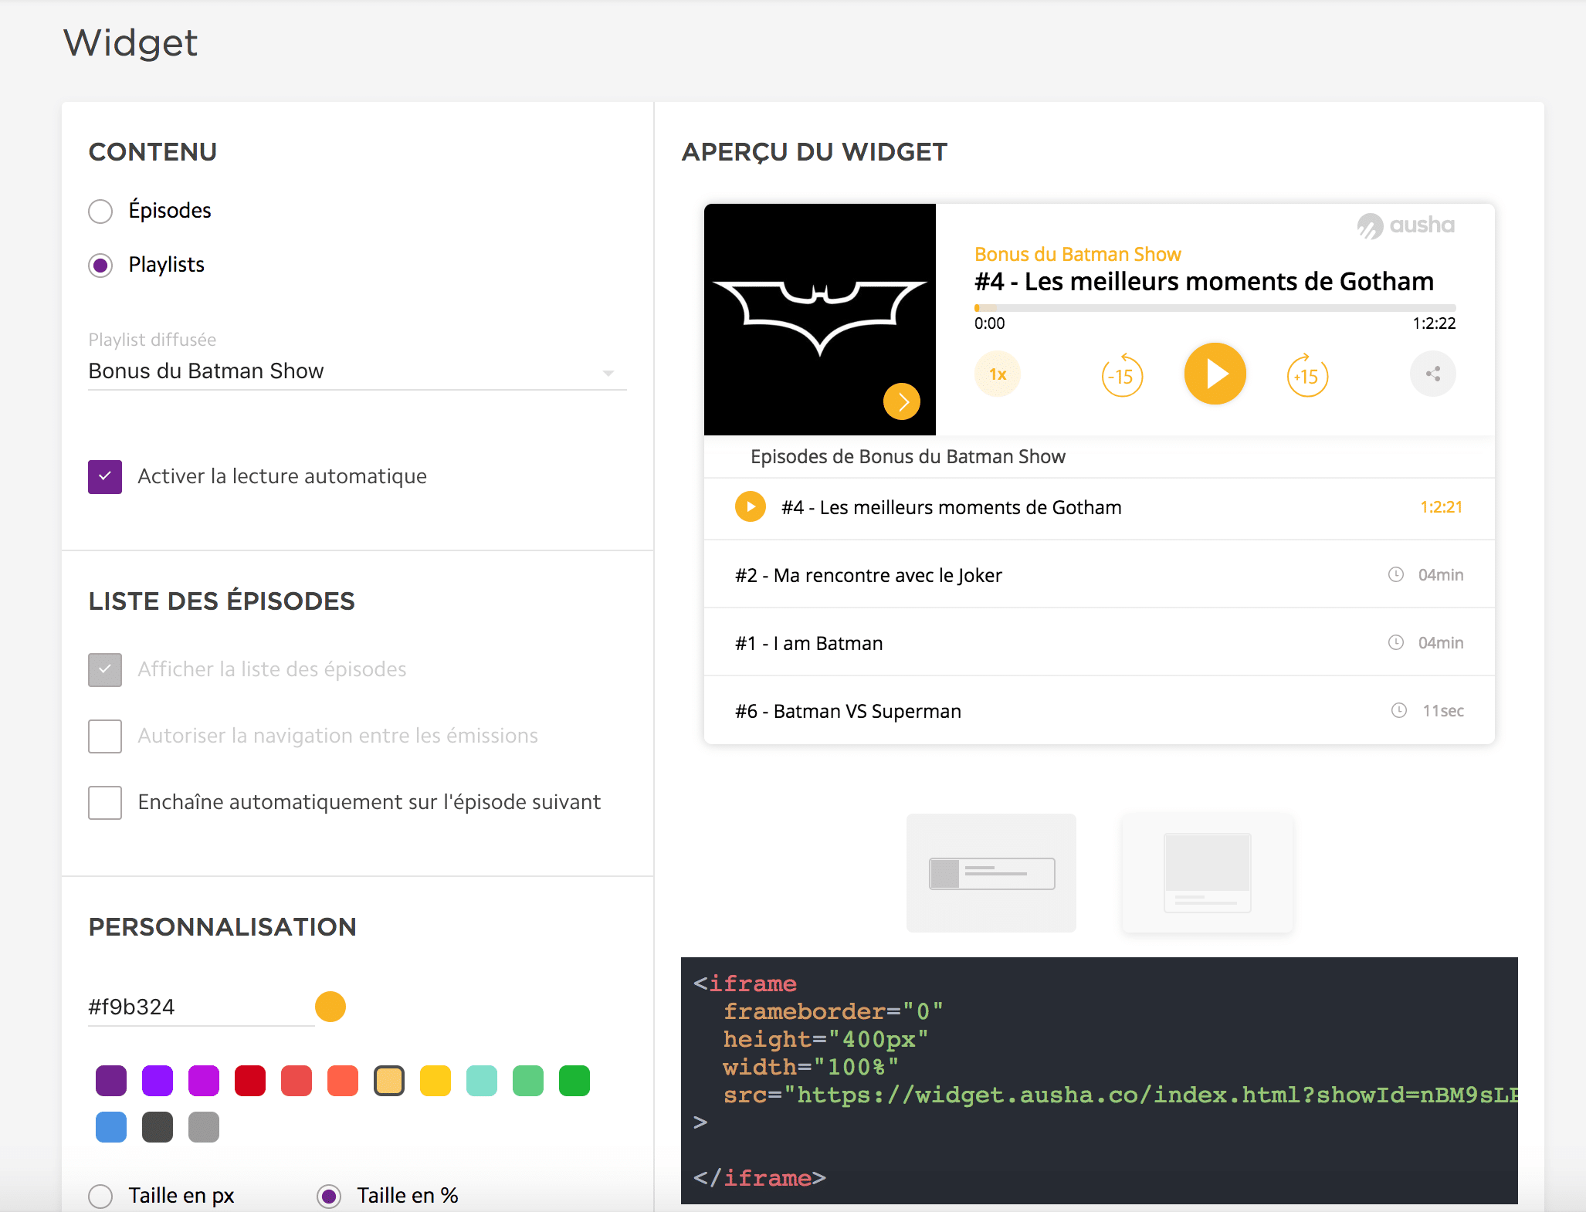Pick the coral red color swatch
This screenshot has width=1586, height=1212.
coord(297,1081)
